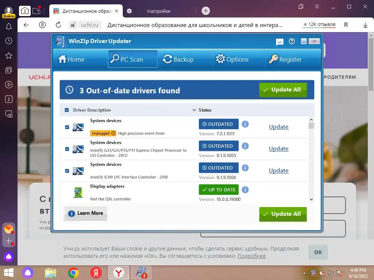Click the uchi.ru address field

[x=89, y=25]
